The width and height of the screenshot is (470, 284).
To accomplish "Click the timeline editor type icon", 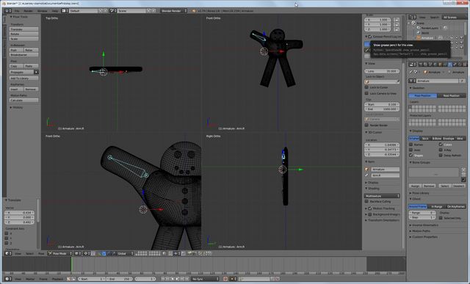I will point(8,279).
